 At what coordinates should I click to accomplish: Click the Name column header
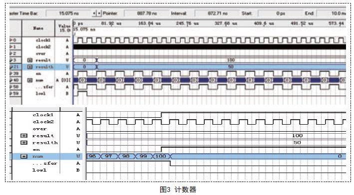[x=38, y=28]
